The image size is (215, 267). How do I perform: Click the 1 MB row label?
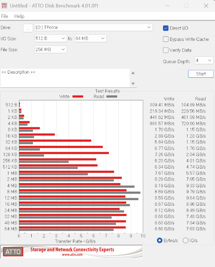point(12,173)
